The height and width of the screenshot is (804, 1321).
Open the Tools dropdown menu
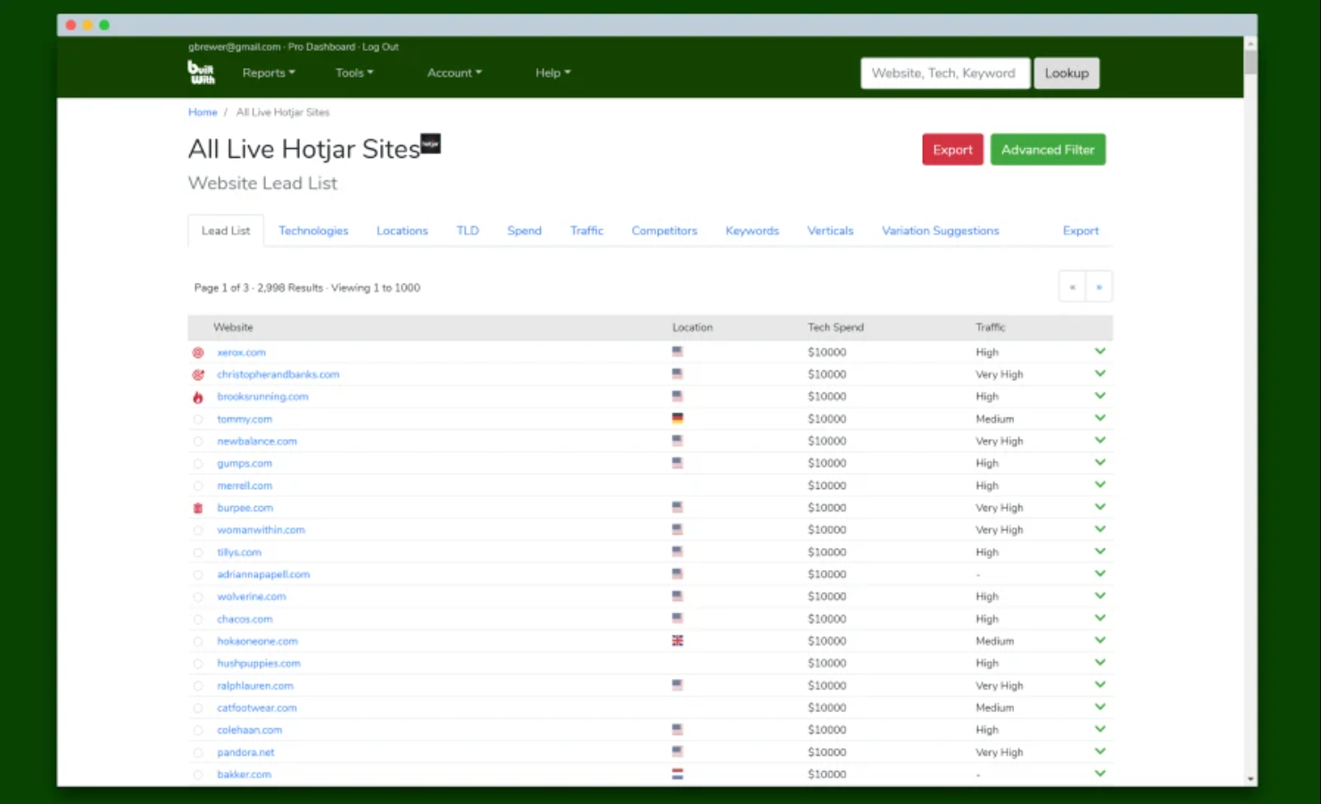pos(354,73)
